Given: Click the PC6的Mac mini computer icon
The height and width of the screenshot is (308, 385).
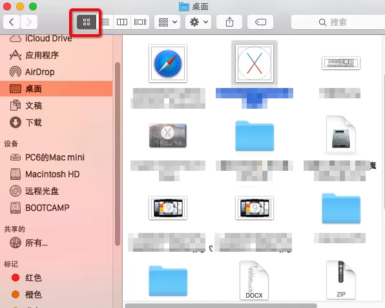Looking at the screenshot, I should point(16,157).
